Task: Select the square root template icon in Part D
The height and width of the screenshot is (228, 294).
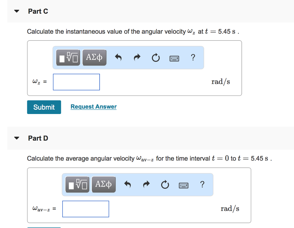Action: point(77,184)
